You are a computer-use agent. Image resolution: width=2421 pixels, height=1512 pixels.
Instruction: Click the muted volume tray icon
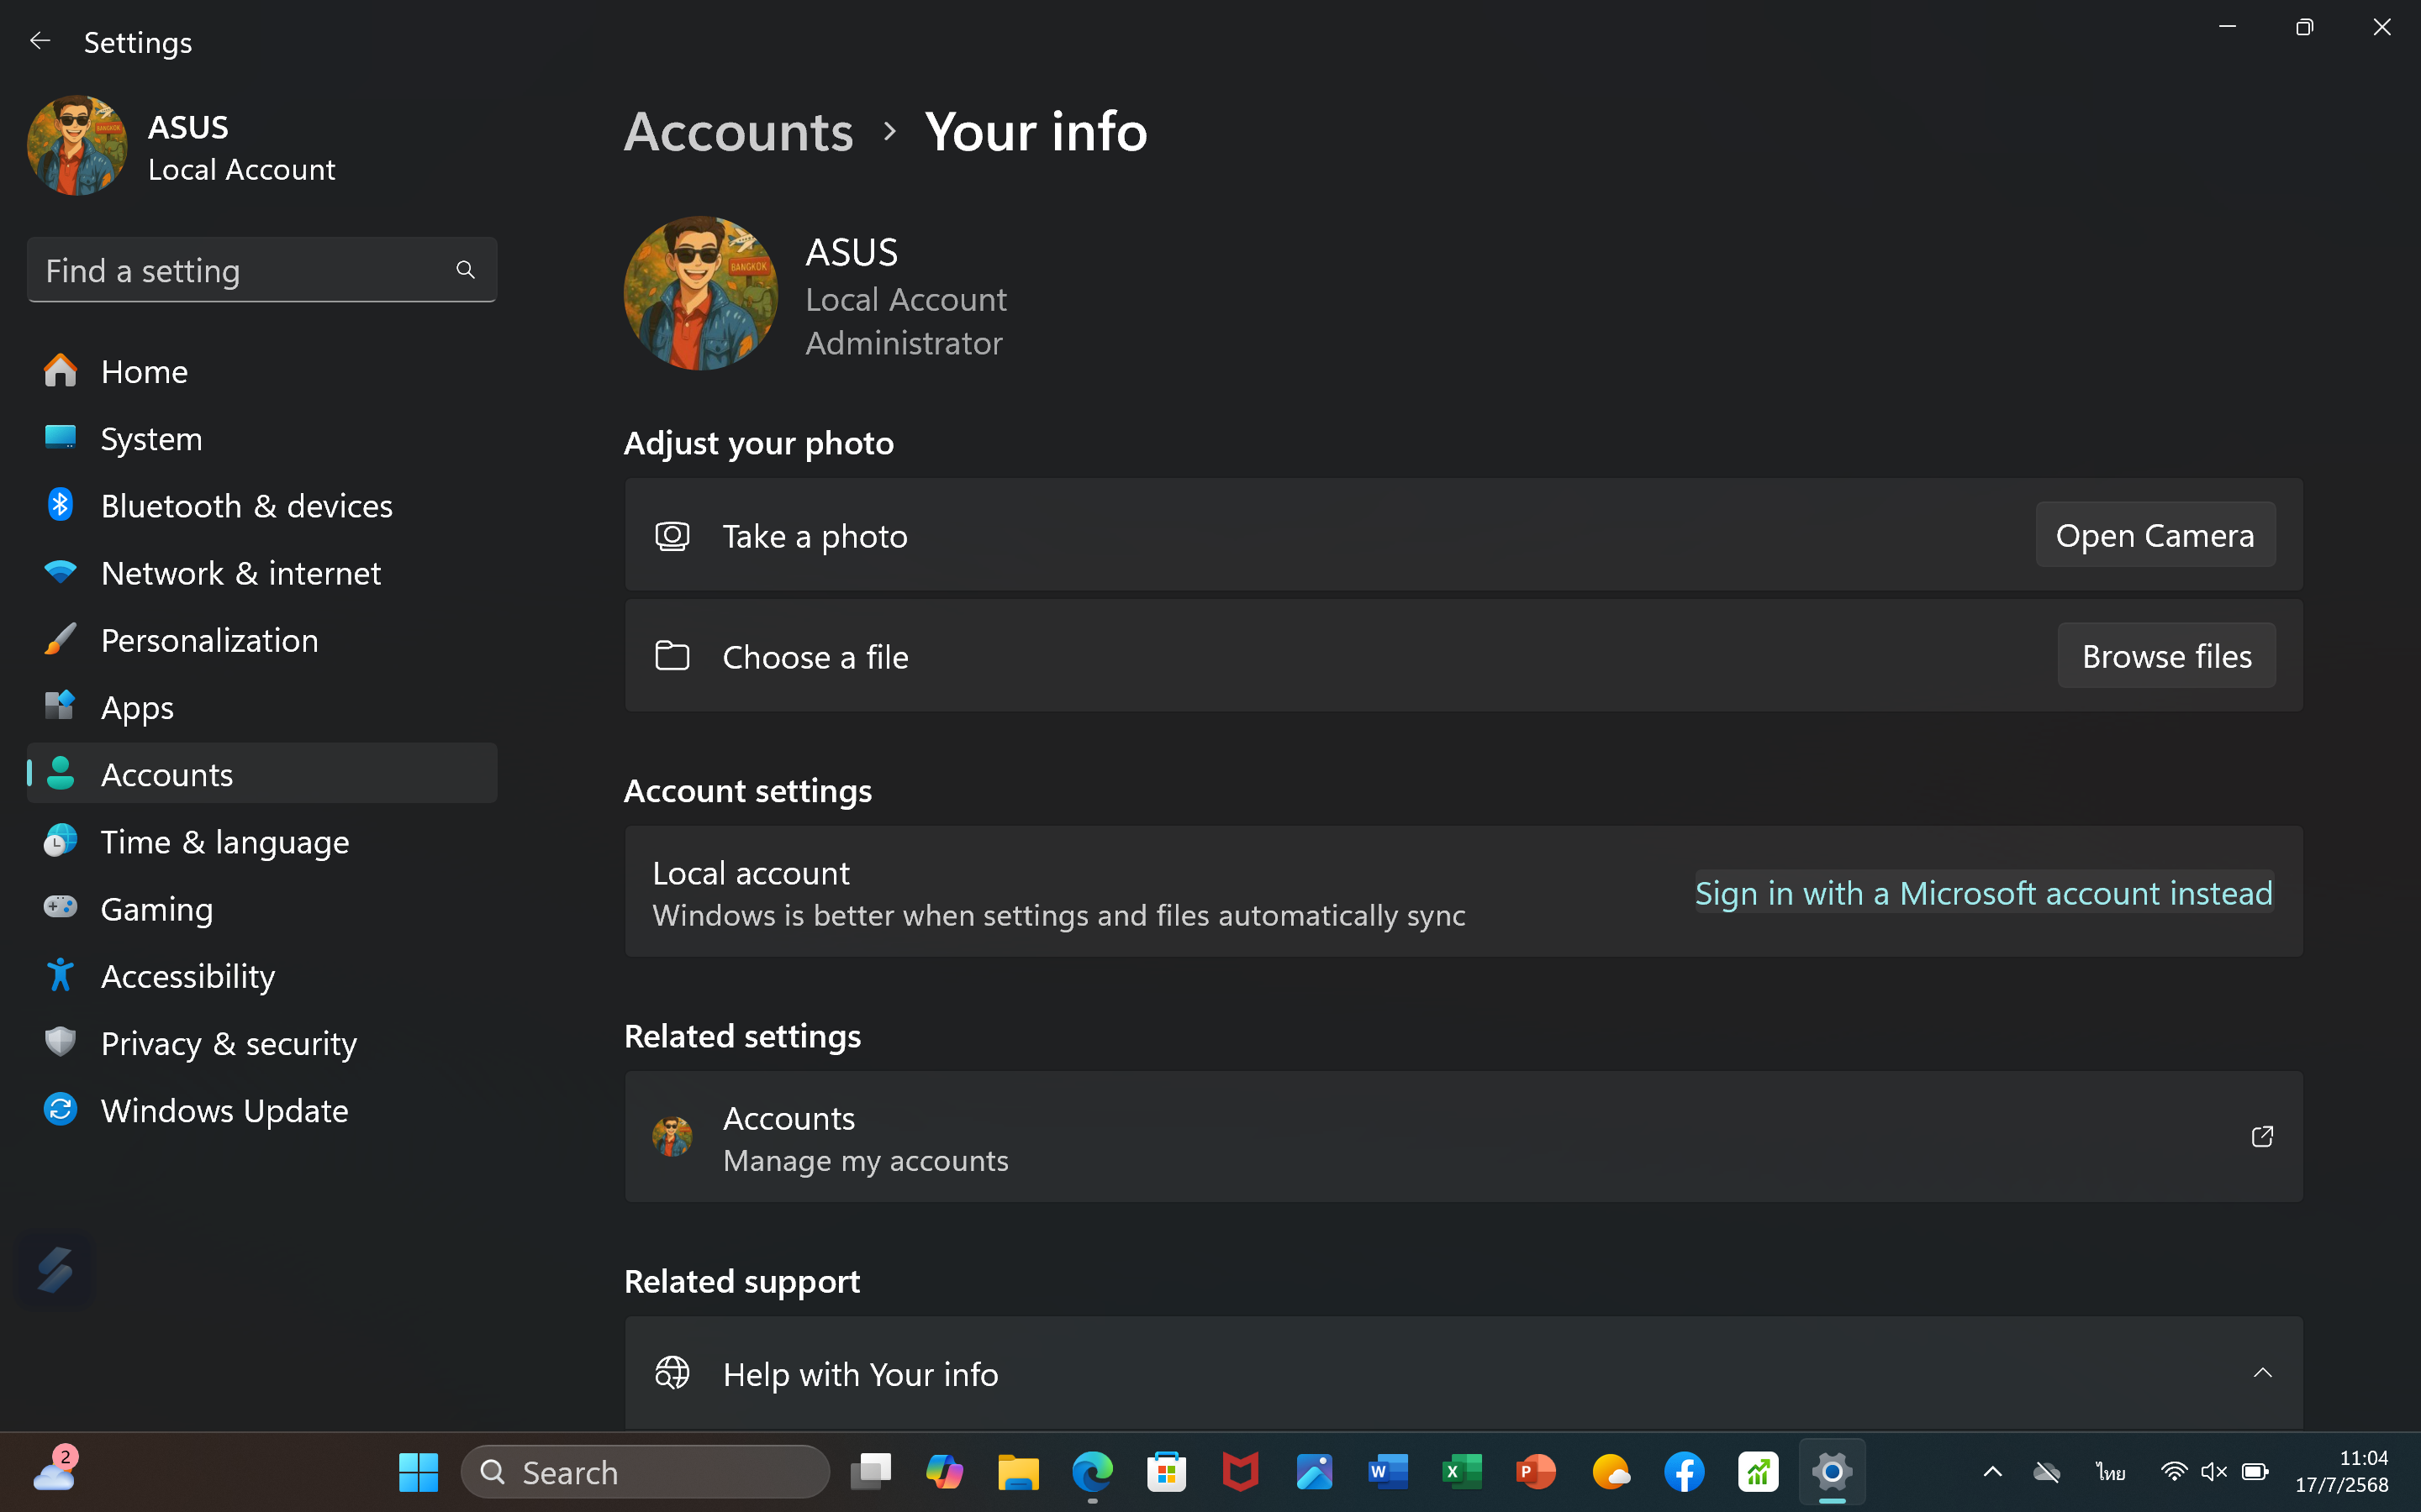2214,1472
